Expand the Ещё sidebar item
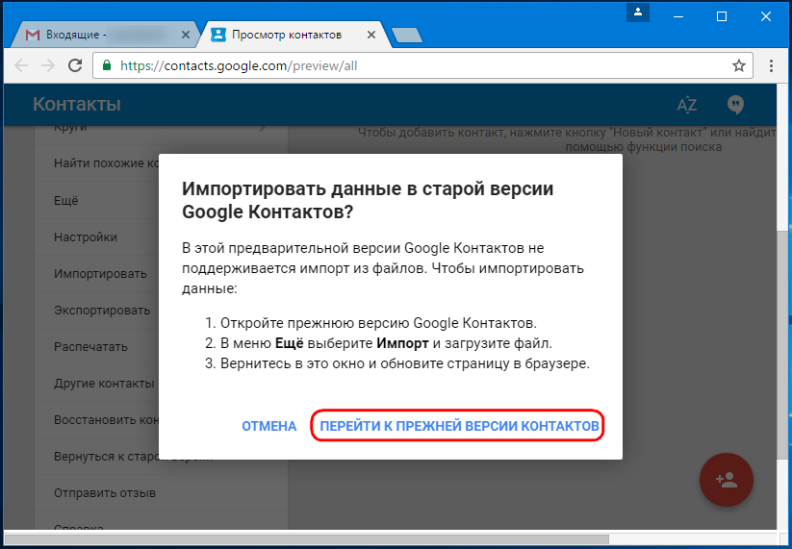Viewport: 792px width, 549px height. (x=66, y=200)
